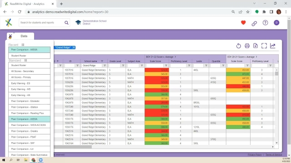Open the Terms of Service link

tap(274, 155)
